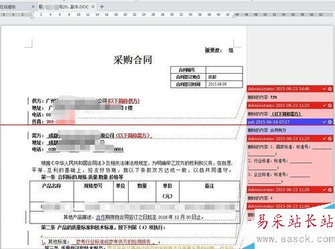Click the 其他产品描述 row text
335x249 pixels.
pos(133,217)
